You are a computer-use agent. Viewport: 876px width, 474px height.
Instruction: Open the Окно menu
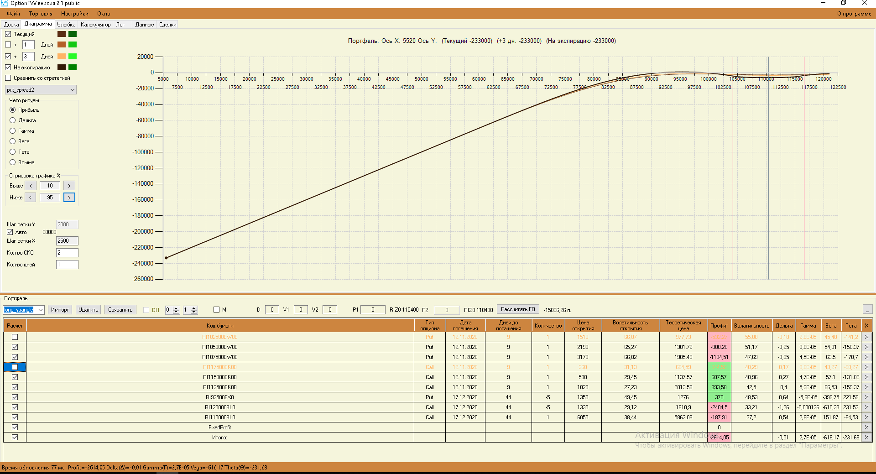pos(104,14)
